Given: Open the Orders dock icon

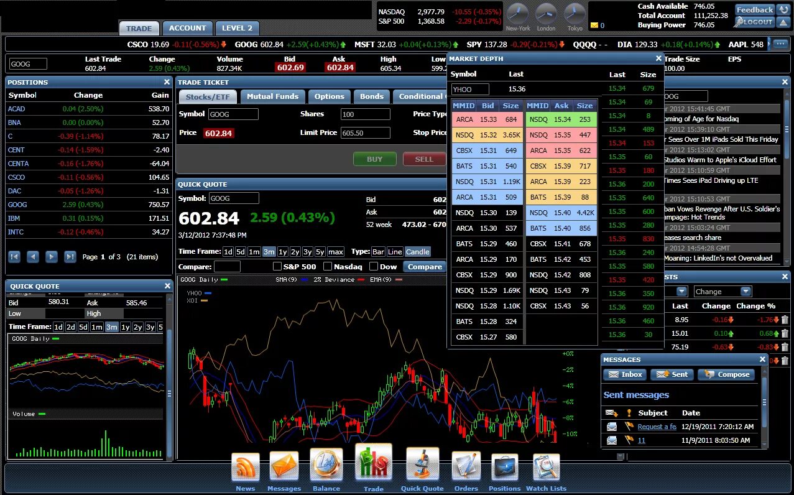Looking at the screenshot, I should (466, 467).
